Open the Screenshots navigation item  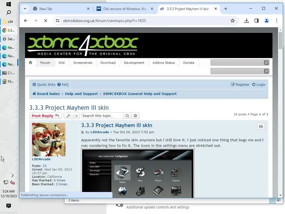coord(83,63)
